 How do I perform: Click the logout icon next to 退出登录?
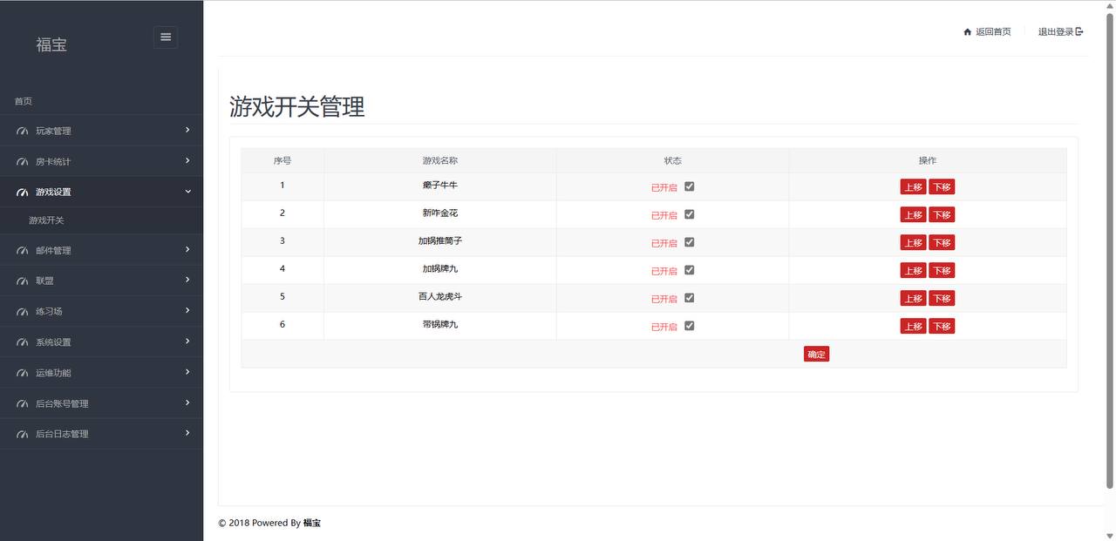point(1079,32)
